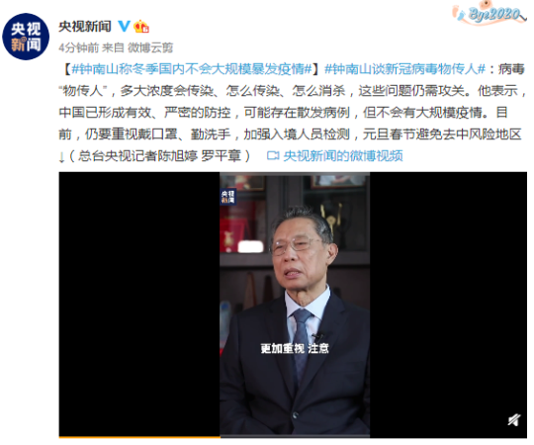Click the post text paragraph body
This screenshot has width=534, height=445.
[293, 113]
